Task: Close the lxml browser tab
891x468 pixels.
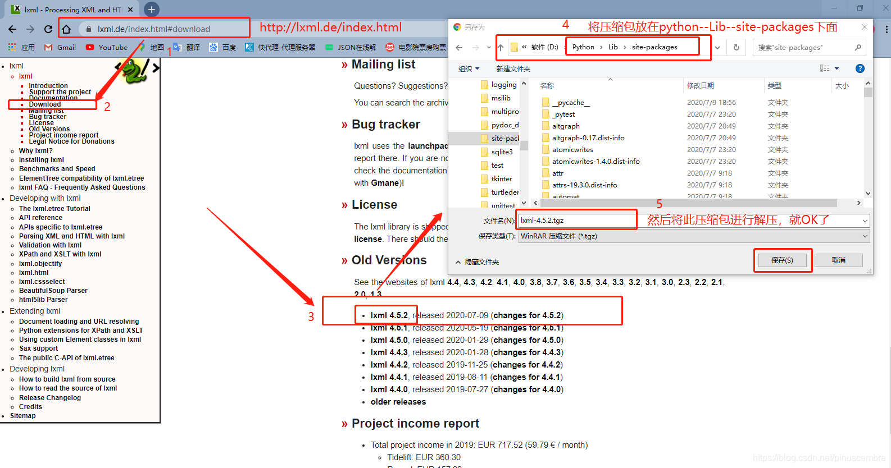Action: pyautogui.click(x=130, y=10)
